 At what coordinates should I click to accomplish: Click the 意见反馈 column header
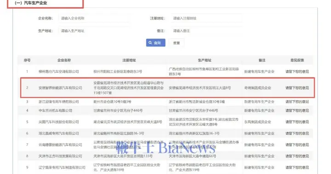click(297, 60)
